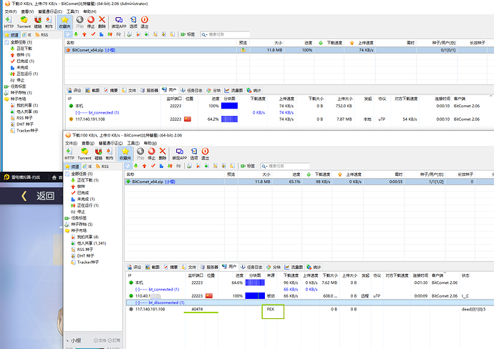
Task: Open 查看(V) menu in upper BitComet window
Action: pos(27,11)
